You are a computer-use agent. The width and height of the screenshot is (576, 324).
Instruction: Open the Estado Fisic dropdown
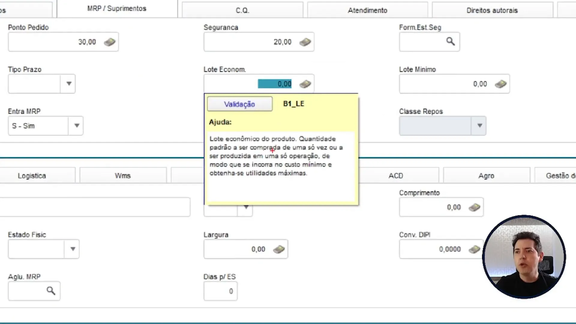72,249
